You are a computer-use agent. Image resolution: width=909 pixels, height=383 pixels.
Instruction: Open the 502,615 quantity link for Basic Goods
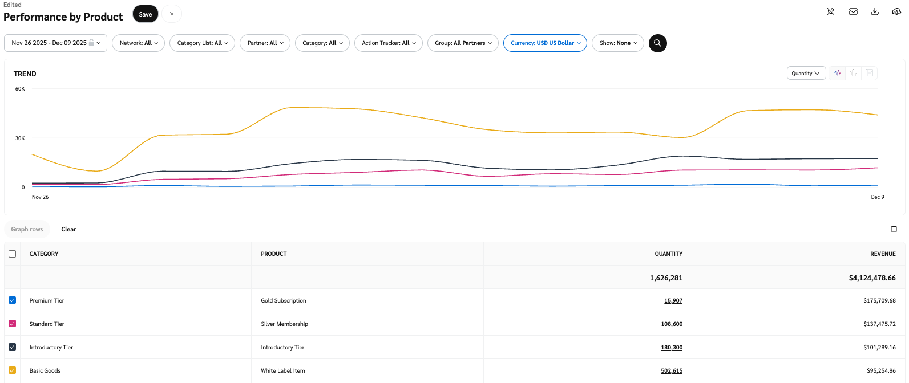click(x=672, y=371)
